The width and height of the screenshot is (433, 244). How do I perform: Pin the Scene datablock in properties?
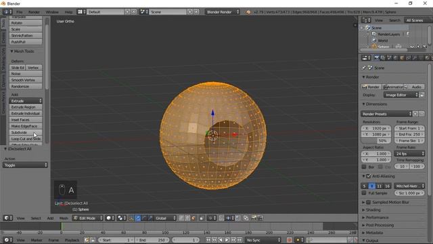point(364,68)
